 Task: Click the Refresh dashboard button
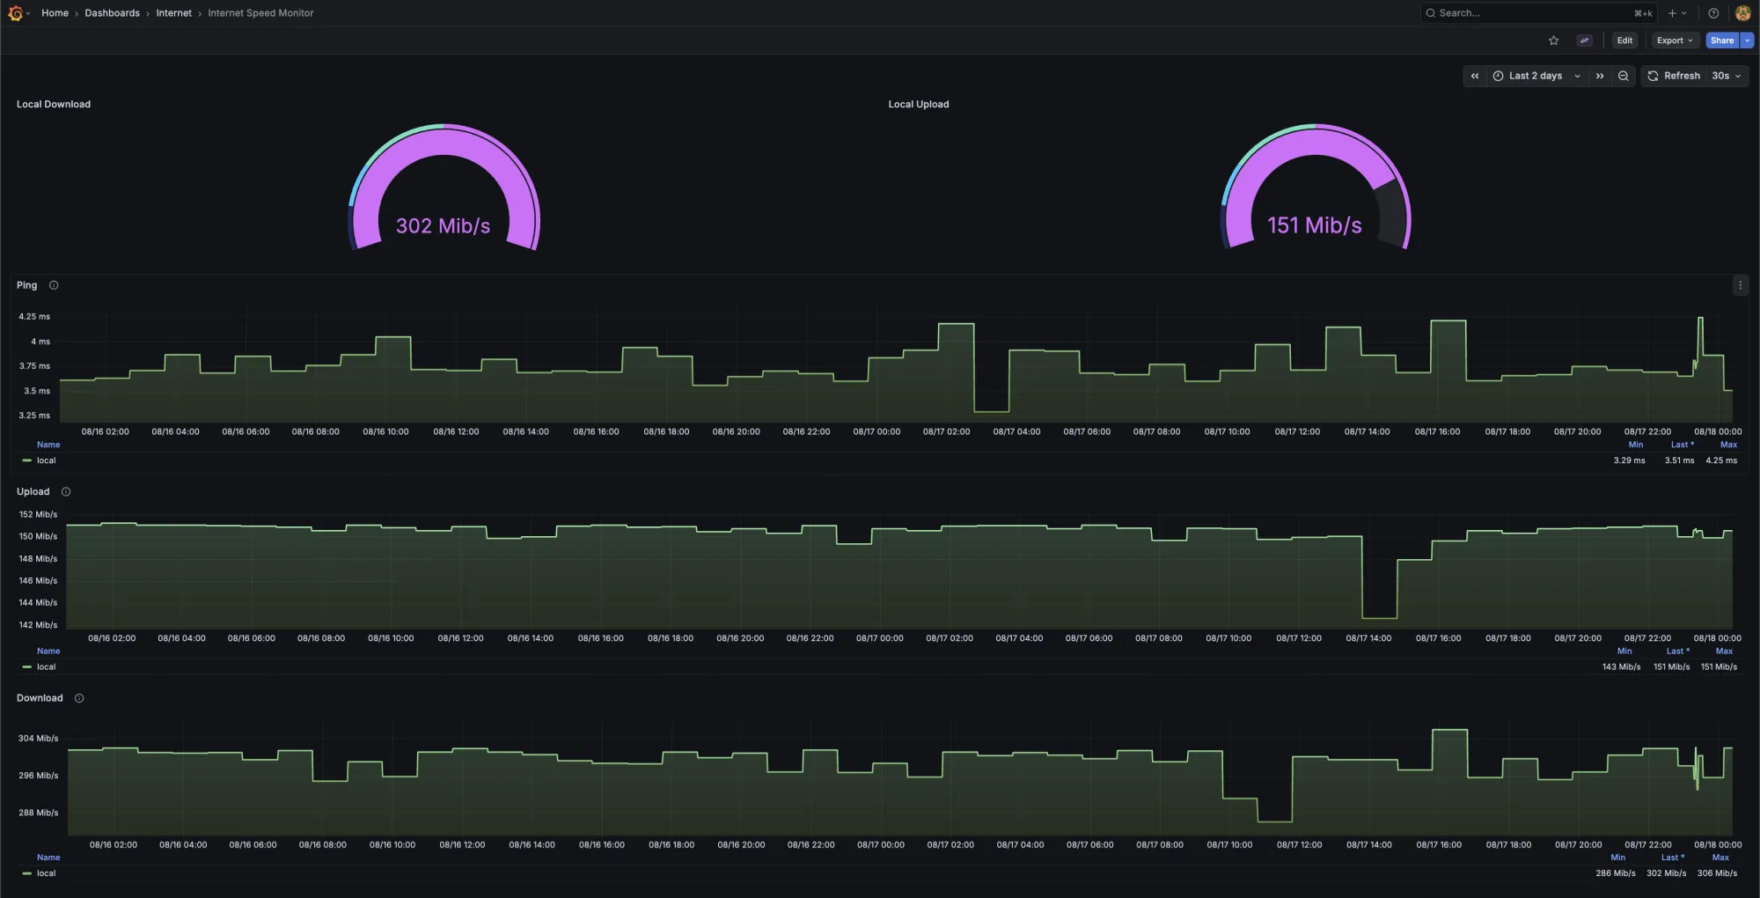[1674, 76]
